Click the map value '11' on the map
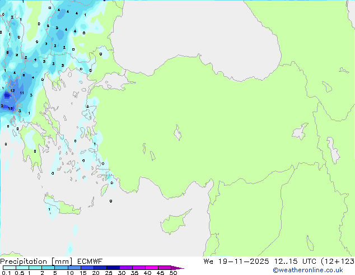The width and height of the screenshot is (355, 275). point(22,93)
